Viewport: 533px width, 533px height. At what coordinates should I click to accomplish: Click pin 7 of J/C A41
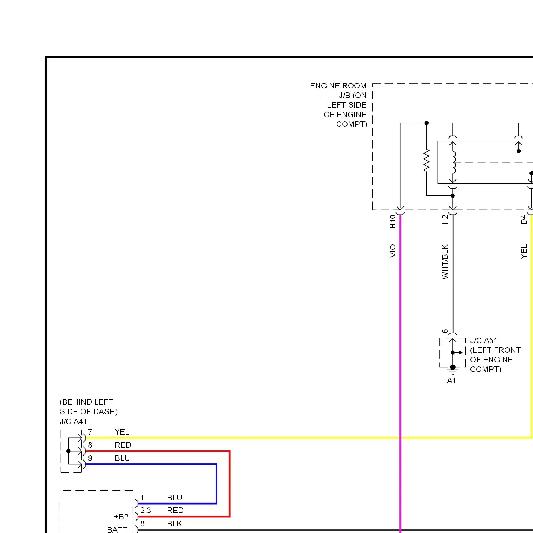click(90, 432)
